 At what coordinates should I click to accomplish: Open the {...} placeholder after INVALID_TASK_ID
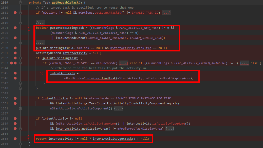click(x=166, y=13)
